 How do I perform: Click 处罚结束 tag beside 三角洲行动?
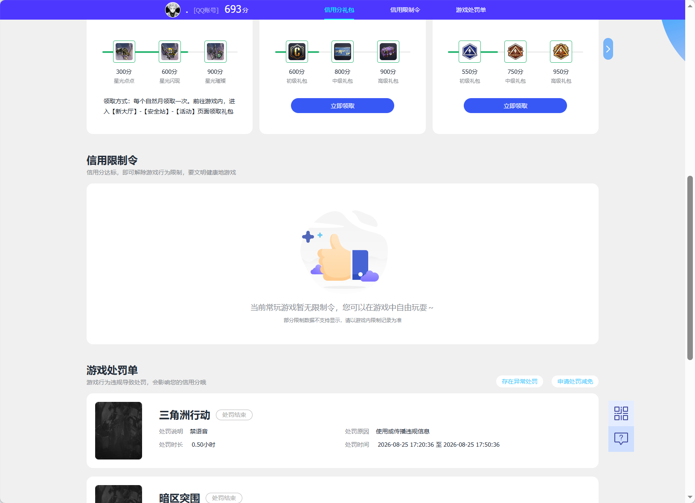234,415
